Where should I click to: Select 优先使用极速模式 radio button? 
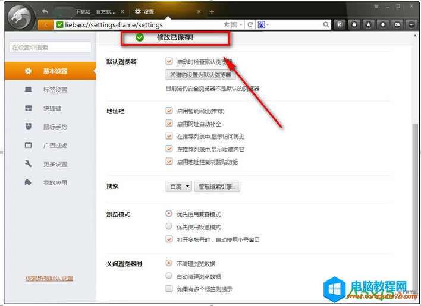169,227
